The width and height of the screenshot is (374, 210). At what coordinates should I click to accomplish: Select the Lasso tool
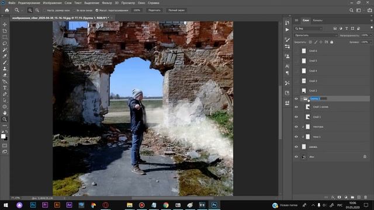[x=5, y=44]
